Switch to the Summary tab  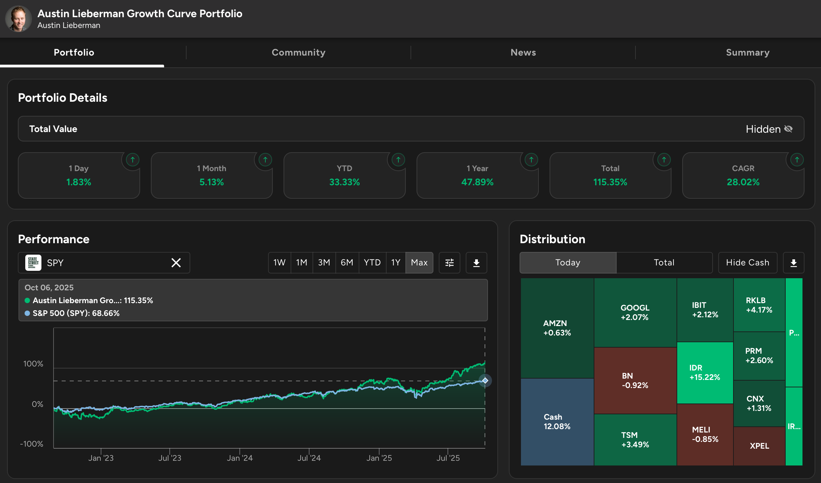pos(748,53)
